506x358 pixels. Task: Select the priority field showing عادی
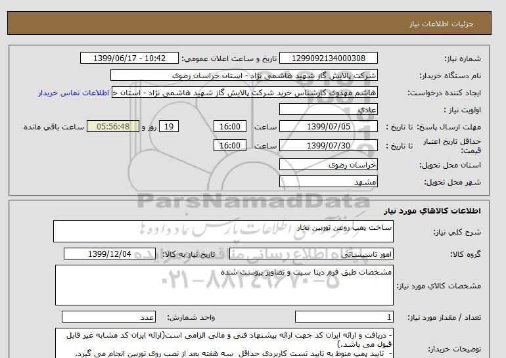(329, 110)
